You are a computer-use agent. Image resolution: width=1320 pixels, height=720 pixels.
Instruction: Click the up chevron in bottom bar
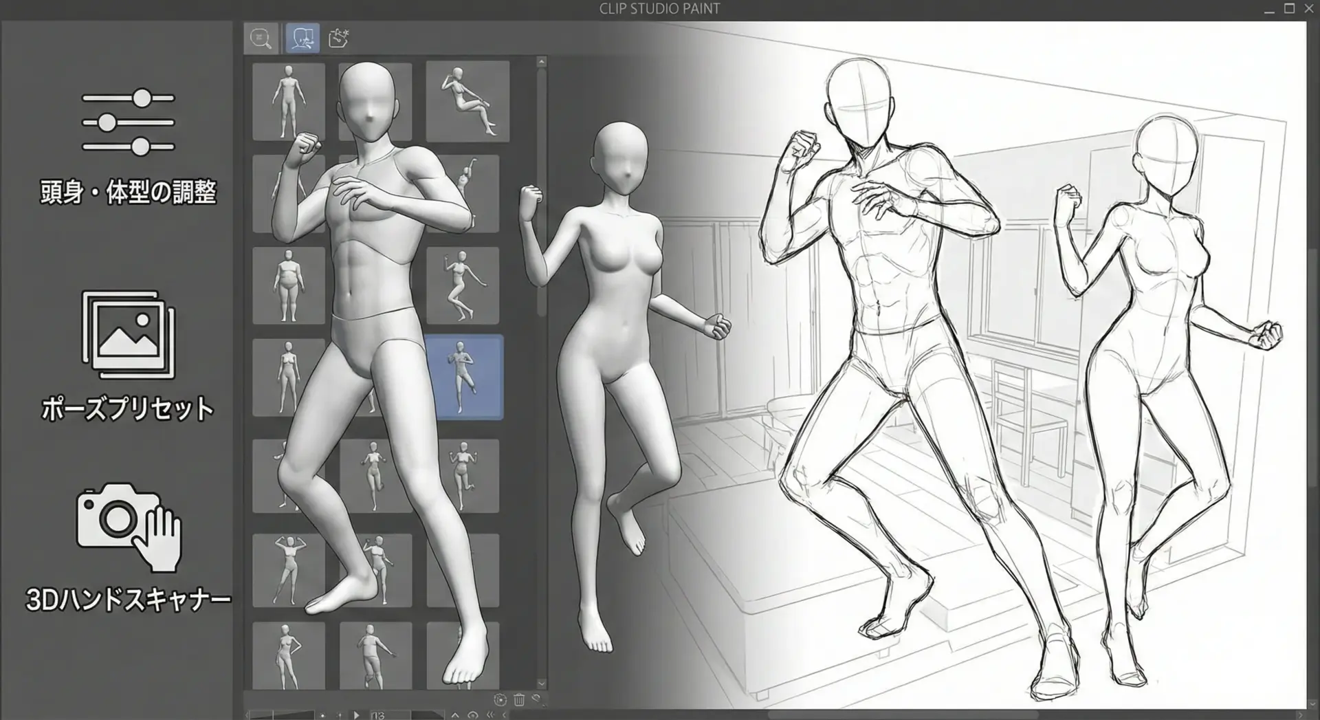click(454, 715)
